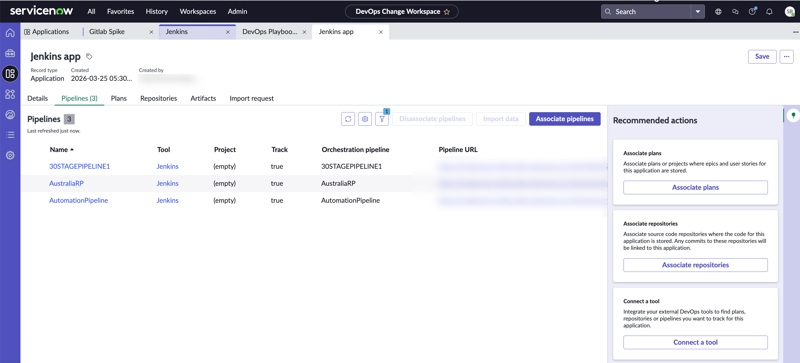Open the Favorites menu
Viewport: 800px width, 363px height.
120,11
